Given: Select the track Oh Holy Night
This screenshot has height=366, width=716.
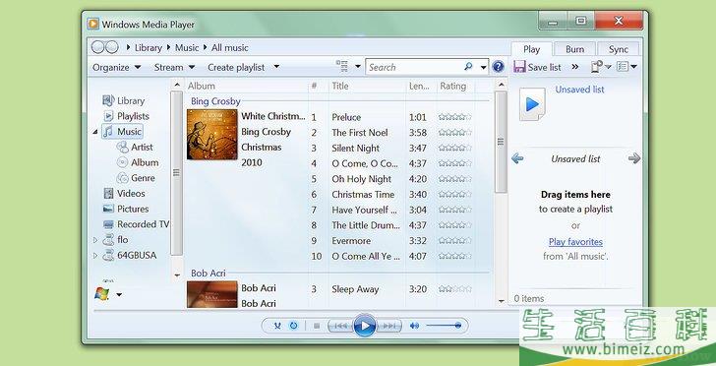Looking at the screenshot, I should (x=362, y=179).
